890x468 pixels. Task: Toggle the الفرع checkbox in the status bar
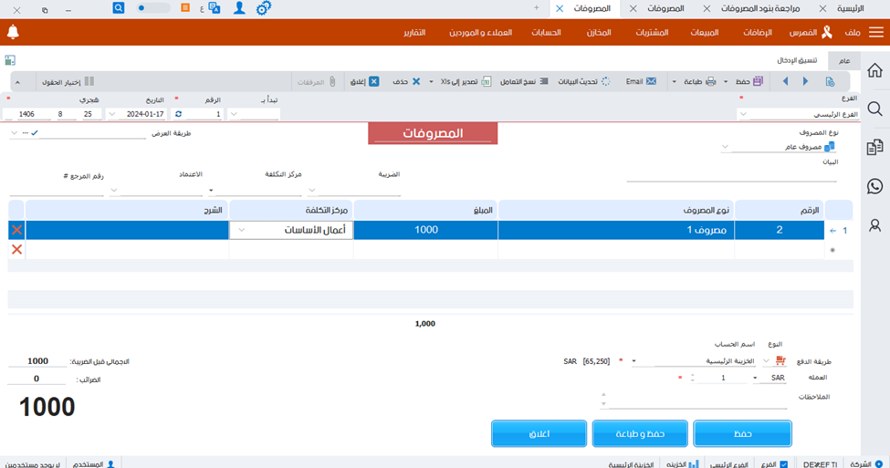[783, 464]
